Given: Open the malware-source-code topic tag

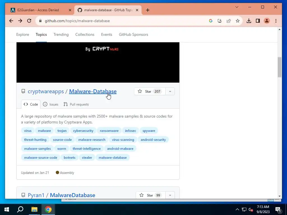Looking at the screenshot, I should pyautogui.click(x=40, y=158).
